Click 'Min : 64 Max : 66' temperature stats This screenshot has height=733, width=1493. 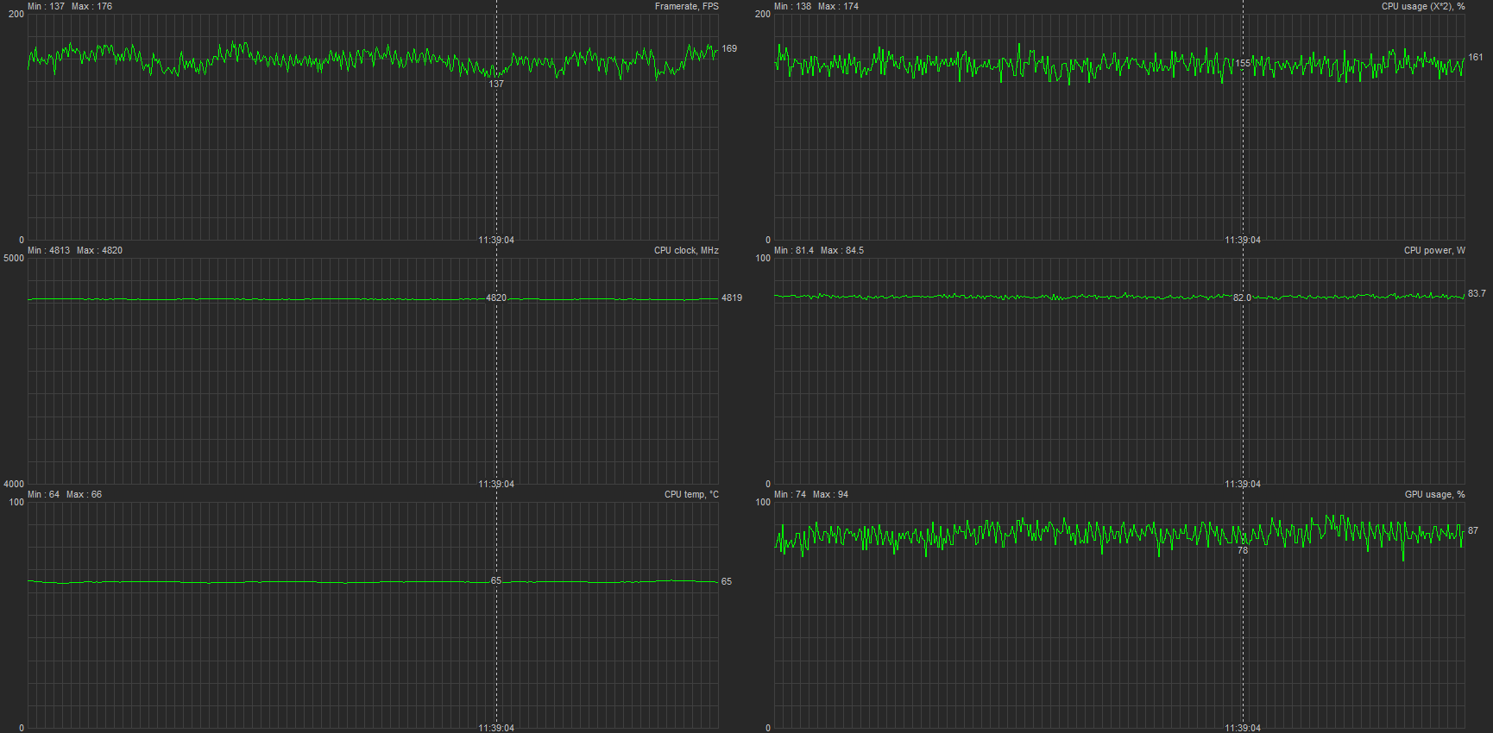pyautogui.click(x=65, y=495)
